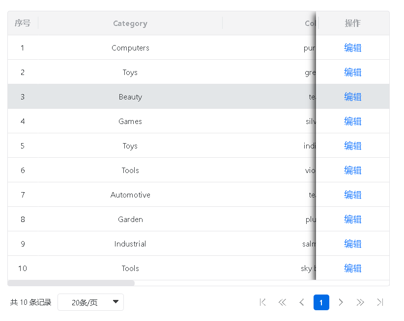Screen dimensions: 404x321
Task: Edit the Garden row entry
Action: pyautogui.click(x=352, y=219)
